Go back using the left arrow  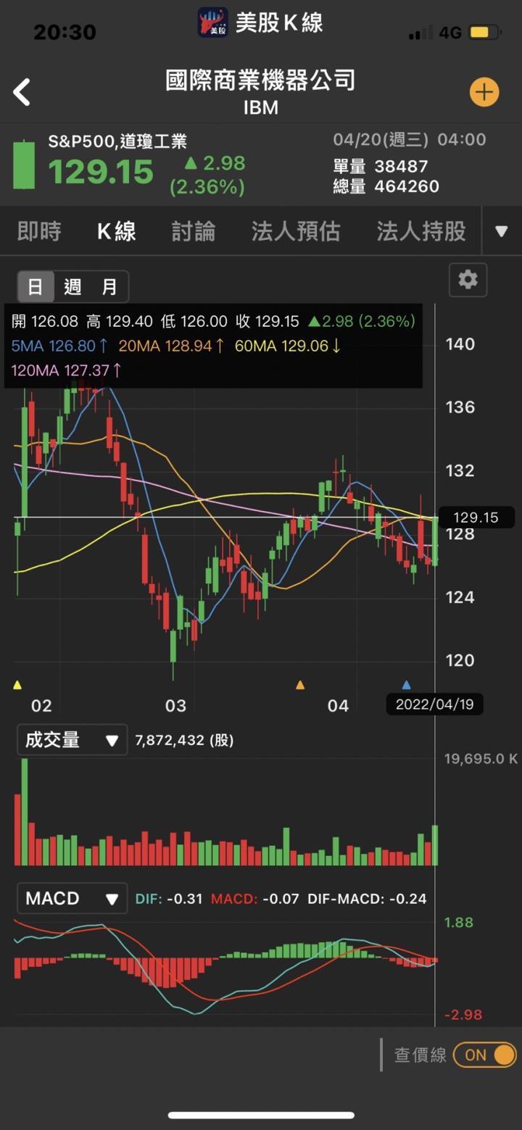click(x=22, y=92)
